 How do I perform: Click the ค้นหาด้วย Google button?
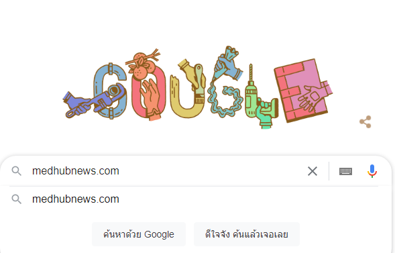(x=139, y=234)
